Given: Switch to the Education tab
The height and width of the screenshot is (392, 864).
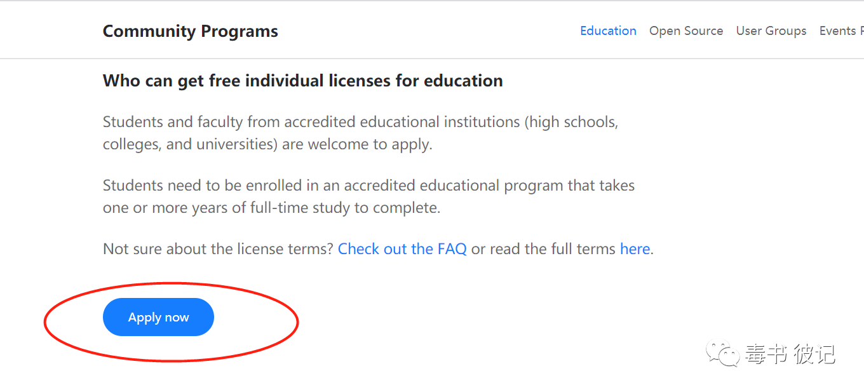Looking at the screenshot, I should pos(608,30).
